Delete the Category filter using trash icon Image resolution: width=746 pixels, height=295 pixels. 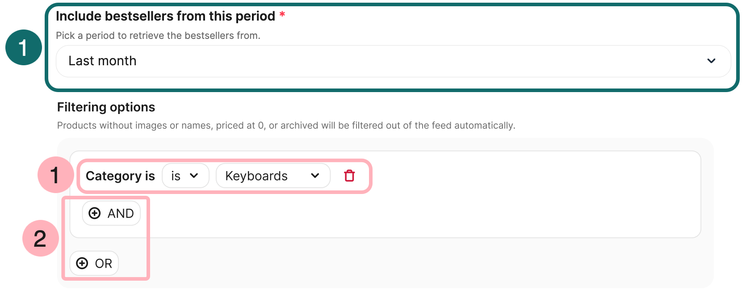(350, 176)
